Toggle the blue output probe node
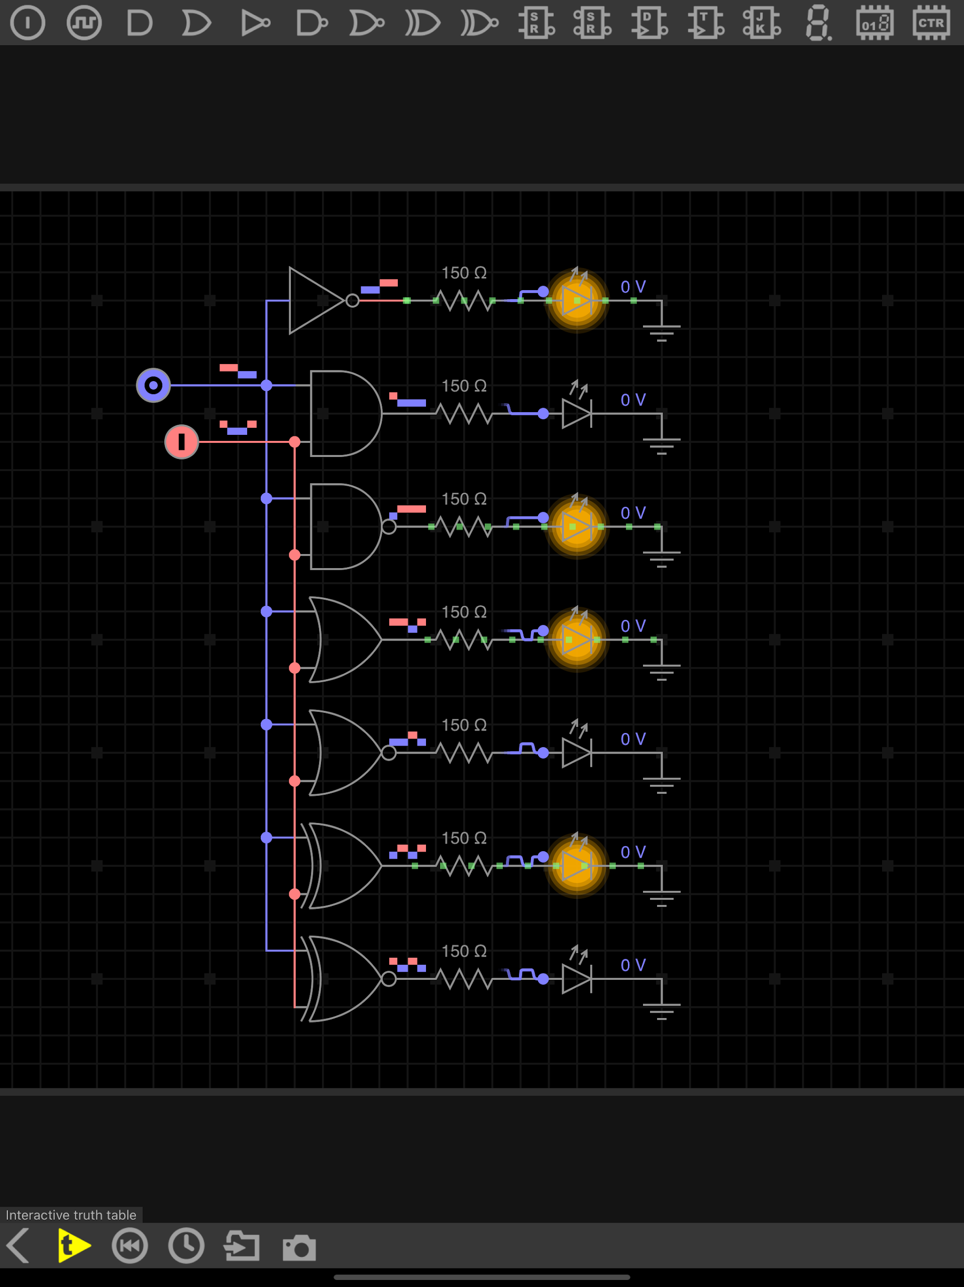Viewport: 964px width, 1287px height. 154,385
